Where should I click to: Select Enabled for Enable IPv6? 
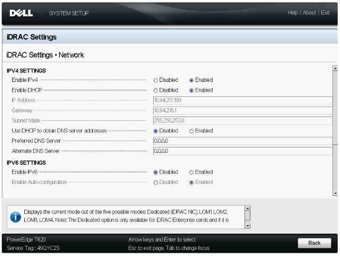click(191, 172)
